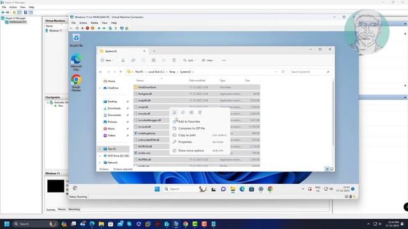Click the back arrow in Hyper-V Manager toolbar
This screenshot has height=229, width=408.
tap(3, 12)
